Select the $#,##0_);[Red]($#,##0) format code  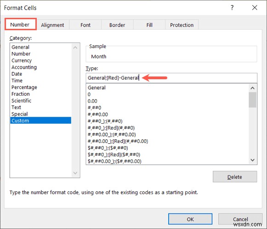(x=167, y=155)
